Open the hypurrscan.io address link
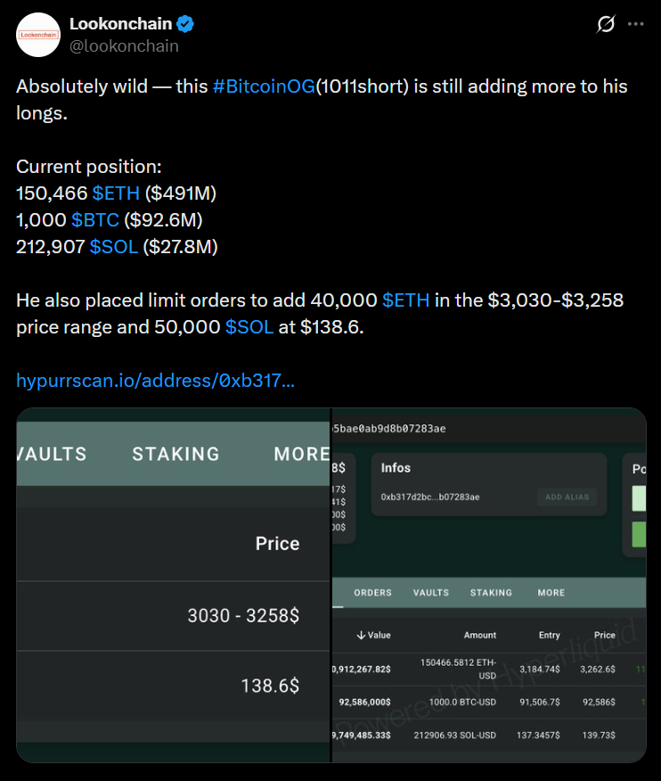Screen dimensions: 661x781 tap(157, 381)
